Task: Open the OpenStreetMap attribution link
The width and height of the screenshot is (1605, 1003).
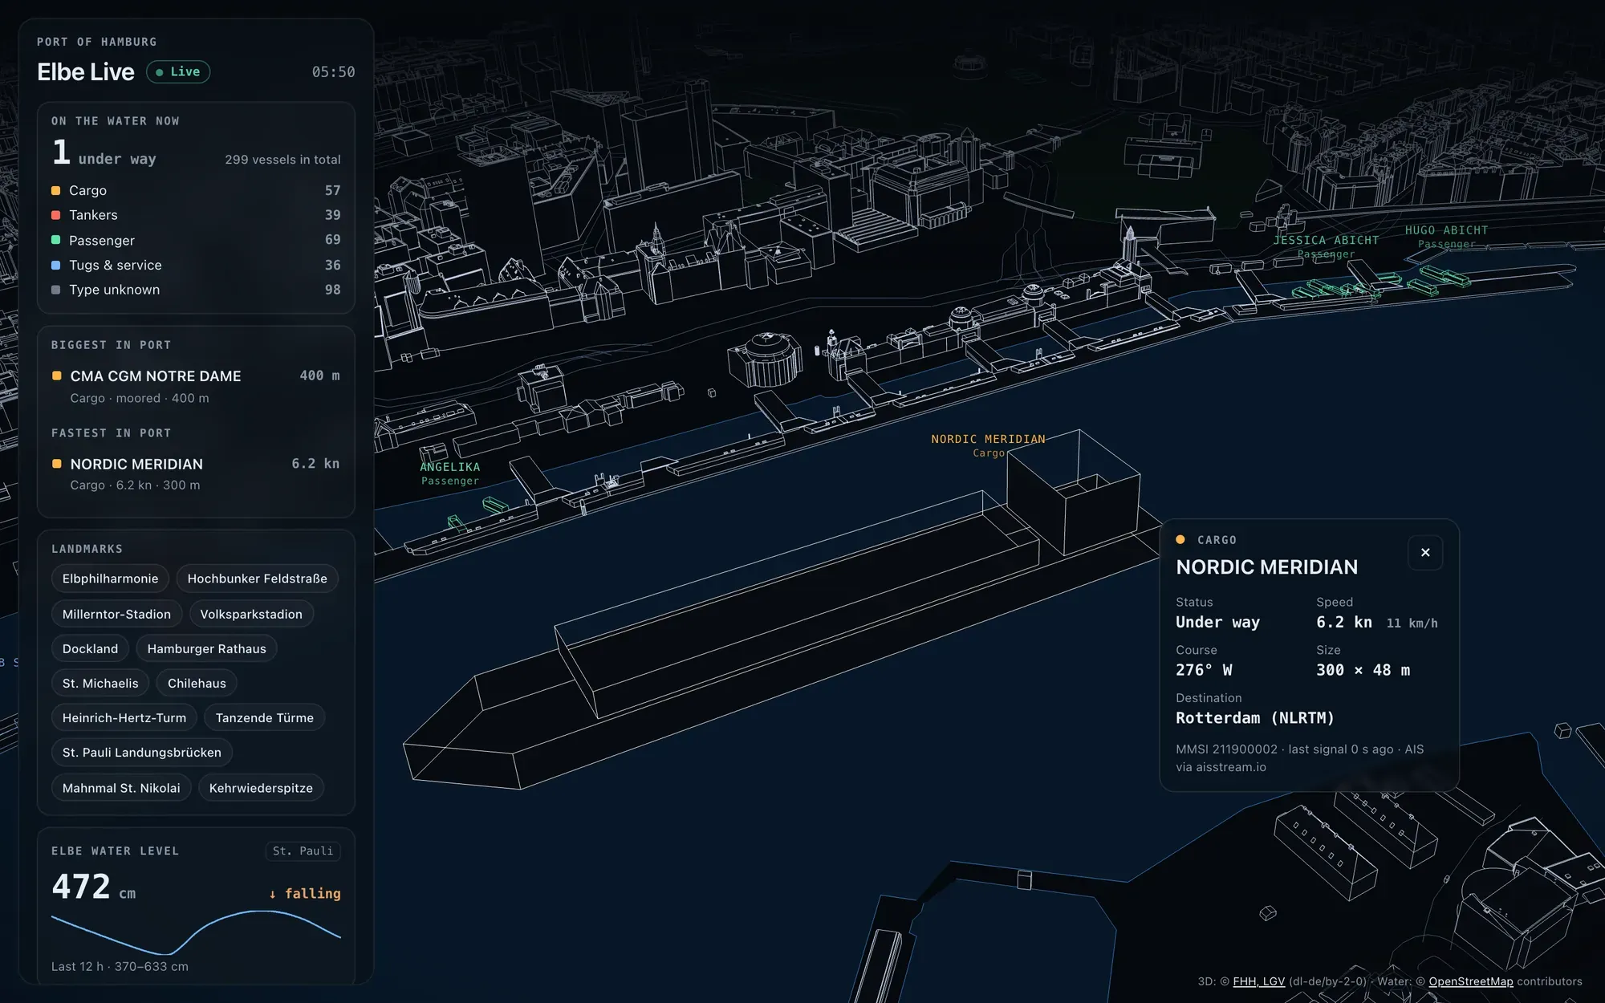Action: 1470,981
